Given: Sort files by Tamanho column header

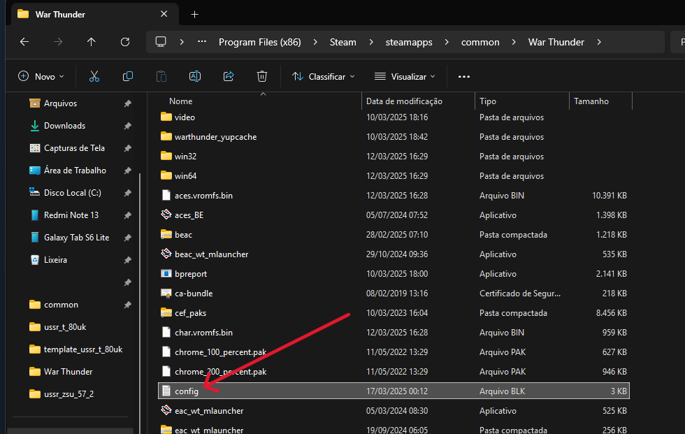Looking at the screenshot, I should click(x=591, y=101).
